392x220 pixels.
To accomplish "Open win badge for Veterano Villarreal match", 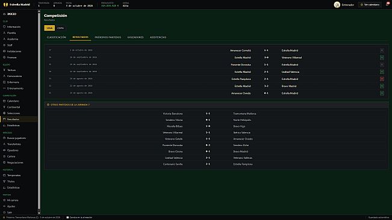I will (382, 58).
